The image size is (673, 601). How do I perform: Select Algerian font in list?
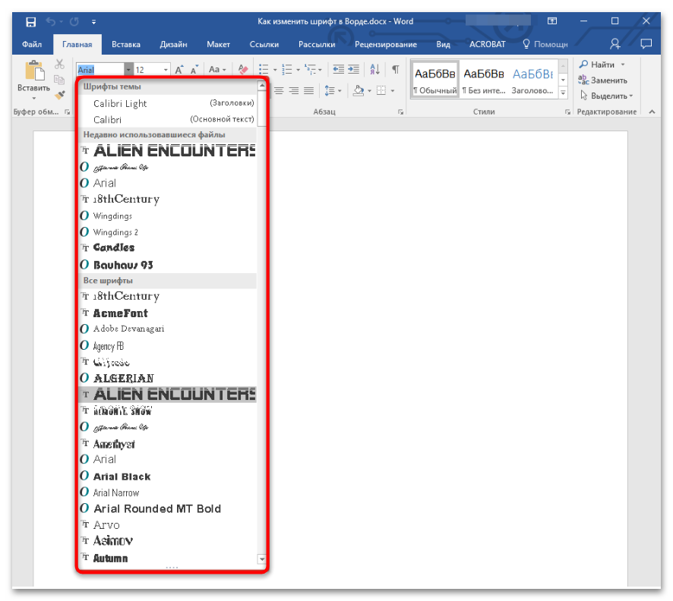168,378
